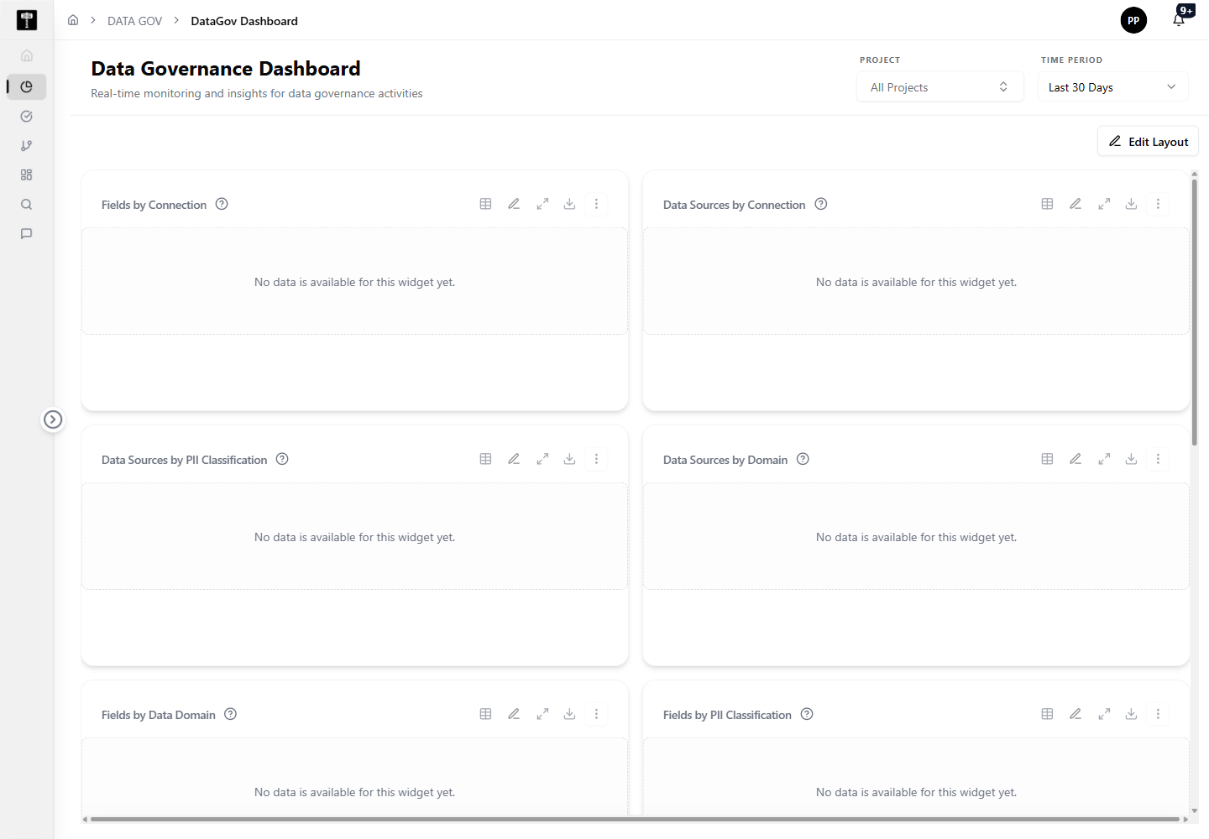Open more options for Fields by PII Classification
1209x839 pixels.
coord(1158,714)
